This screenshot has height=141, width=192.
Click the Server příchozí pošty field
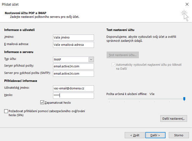[73, 66]
